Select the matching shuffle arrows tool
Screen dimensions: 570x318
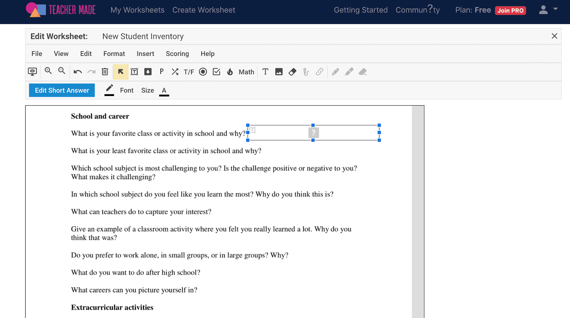pyautogui.click(x=175, y=72)
